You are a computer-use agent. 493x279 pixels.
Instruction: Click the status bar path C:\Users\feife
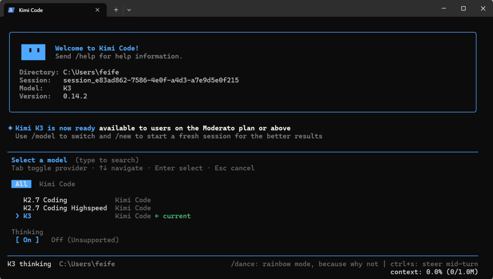(87, 264)
